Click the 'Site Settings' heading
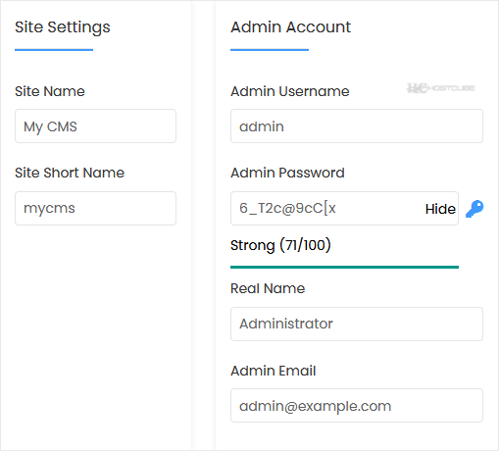 click(x=63, y=27)
